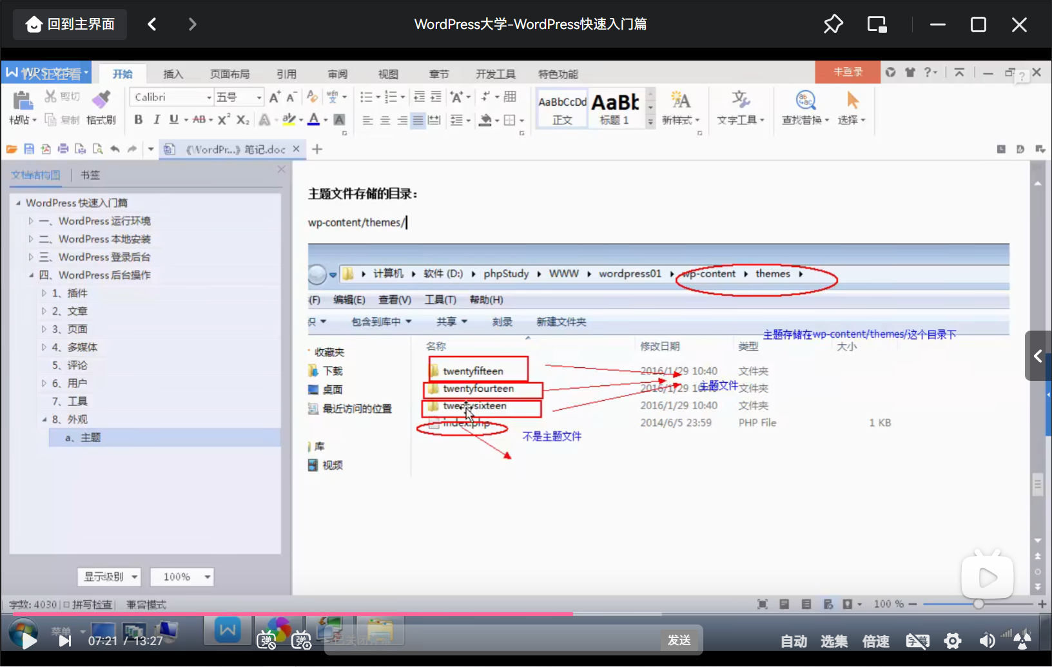The width and height of the screenshot is (1052, 667).
Task: Toggle italic formatting
Action: (x=156, y=119)
